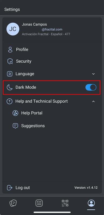
Task: Open the QR code scanner tab
Action: 65,203
